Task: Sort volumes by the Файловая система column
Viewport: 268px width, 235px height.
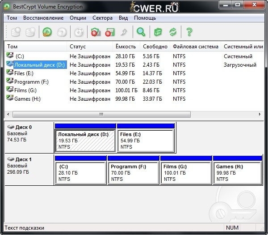Action: pyautogui.click(x=195, y=47)
